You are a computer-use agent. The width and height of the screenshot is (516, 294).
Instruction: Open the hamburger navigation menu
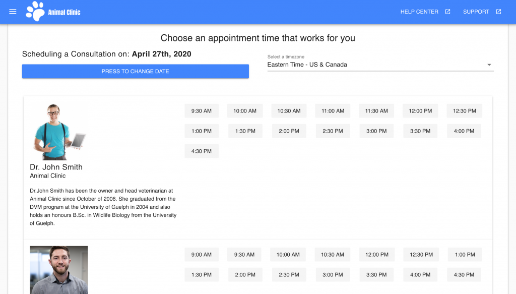click(x=13, y=12)
